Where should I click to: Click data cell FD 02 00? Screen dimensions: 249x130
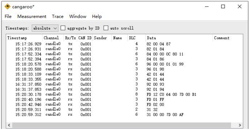point(155,105)
